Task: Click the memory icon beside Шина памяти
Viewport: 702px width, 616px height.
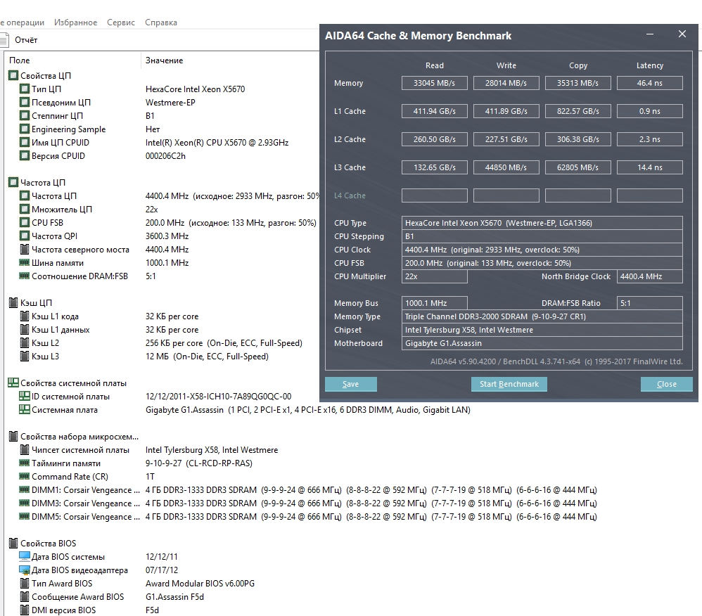Action: [x=24, y=262]
